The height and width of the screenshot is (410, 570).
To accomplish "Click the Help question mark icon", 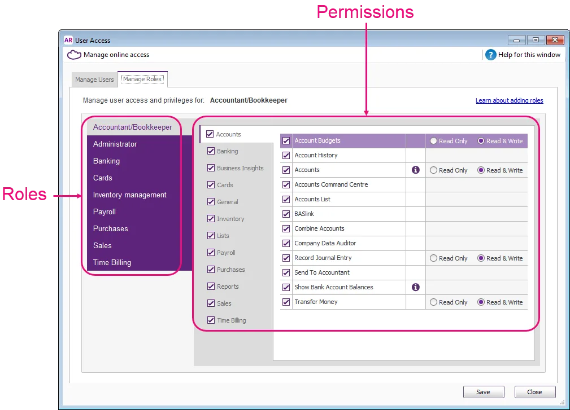I will point(490,55).
